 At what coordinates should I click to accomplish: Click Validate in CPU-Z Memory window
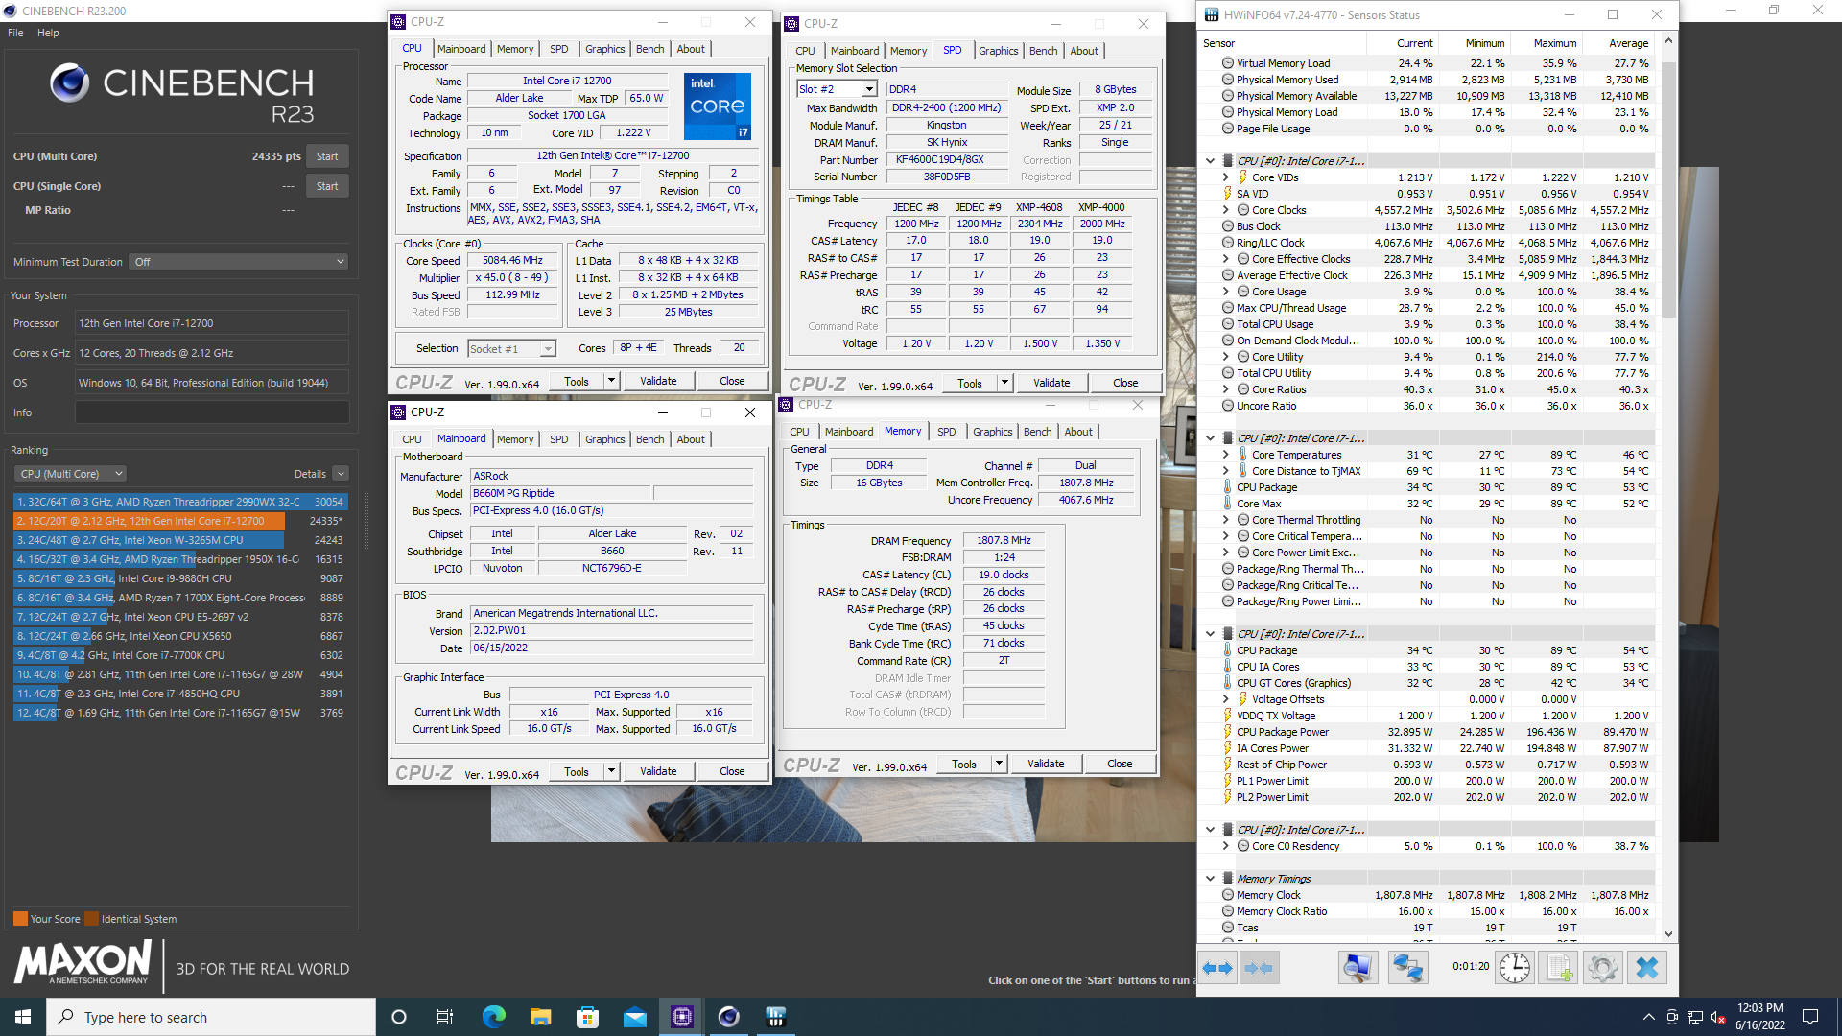(x=1046, y=764)
